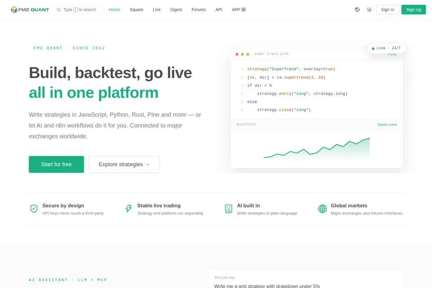Click the Global markets globe icon
Viewport: 432px width, 288px height.
[x=322, y=209]
